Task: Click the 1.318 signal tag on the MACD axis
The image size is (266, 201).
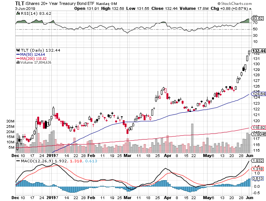Action: (x=258, y=169)
